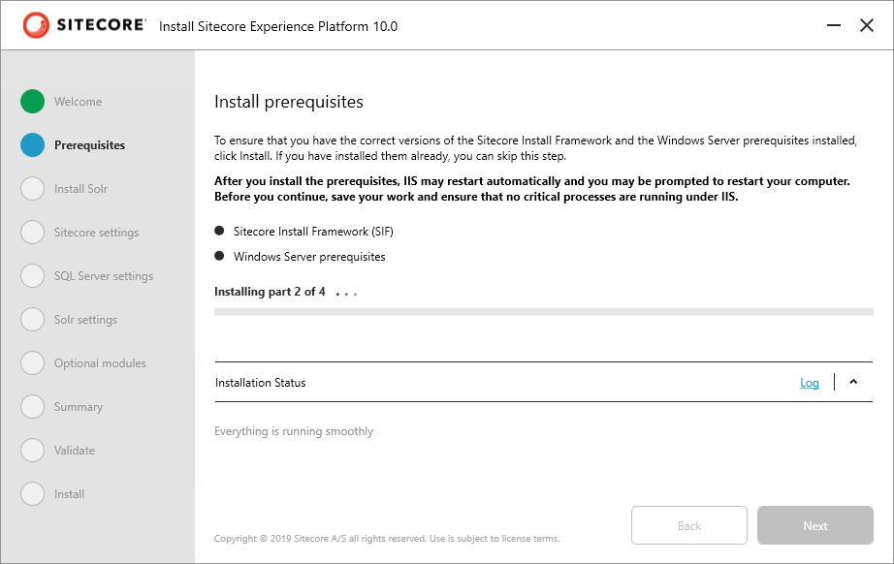Screen dimensions: 894x564
Task: Go to the Prerequisites step label
Action: [x=89, y=145]
